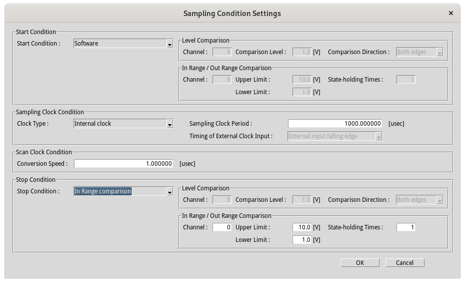The image size is (465, 283).
Task: Click Start Condition Comparison Direction dropdown
Action: (x=419, y=52)
